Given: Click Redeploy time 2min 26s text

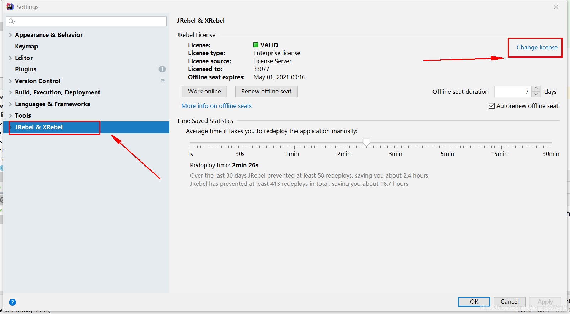Looking at the screenshot, I should 224,165.
